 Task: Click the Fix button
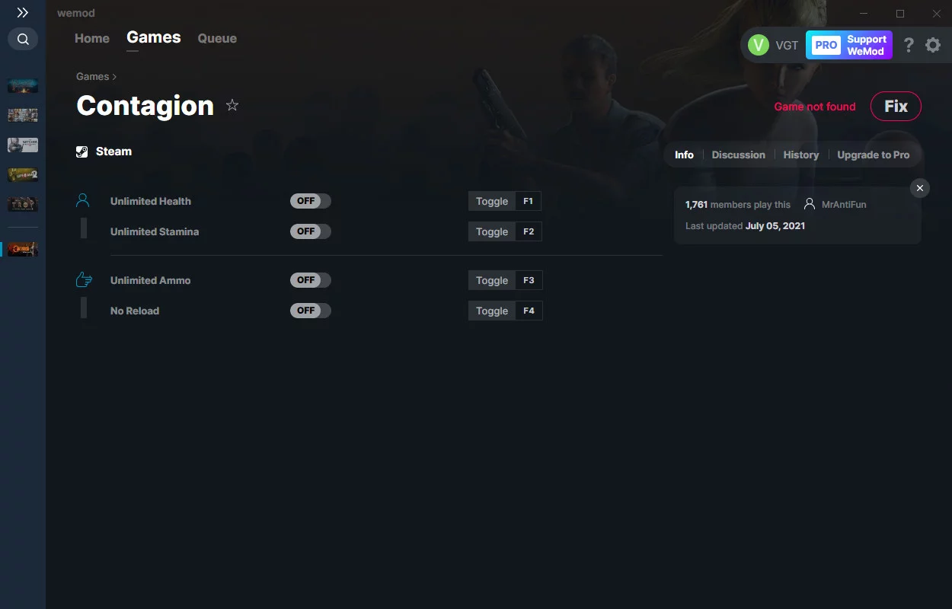(x=896, y=107)
